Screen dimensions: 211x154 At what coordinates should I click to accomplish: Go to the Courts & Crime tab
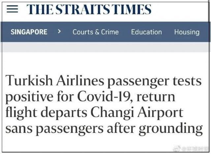pyautogui.click(x=95, y=32)
